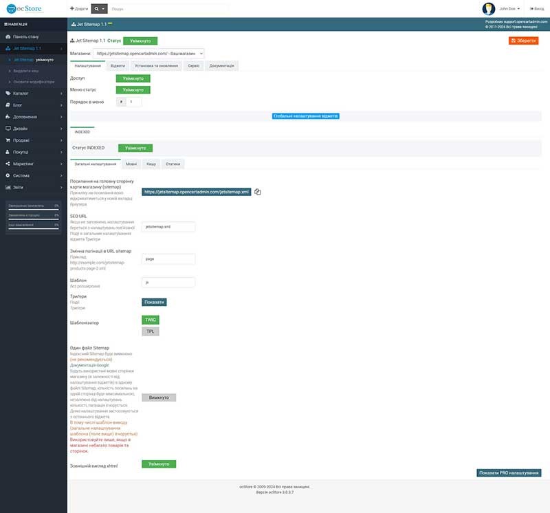Click the Покупці user icon
The height and width of the screenshot is (513, 550).
pyautogui.click(x=8, y=152)
